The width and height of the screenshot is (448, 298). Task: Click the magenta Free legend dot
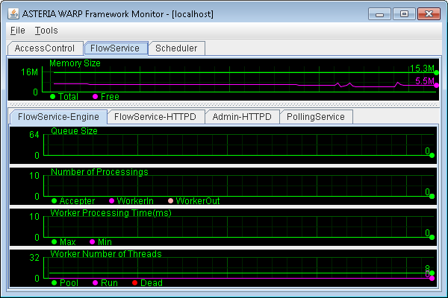[x=95, y=97]
